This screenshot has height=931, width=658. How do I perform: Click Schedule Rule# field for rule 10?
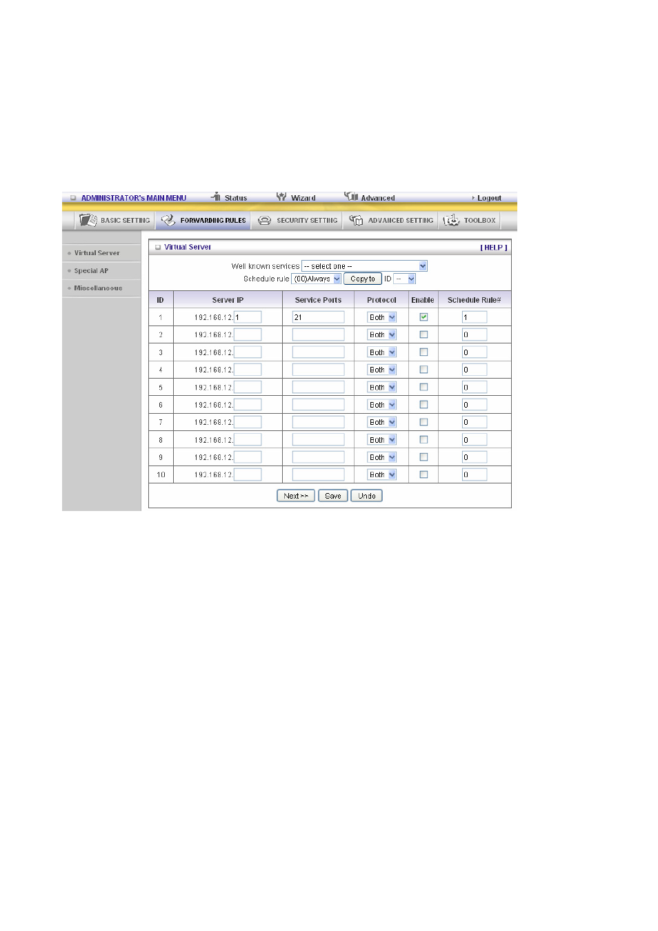click(x=475, y=474)
